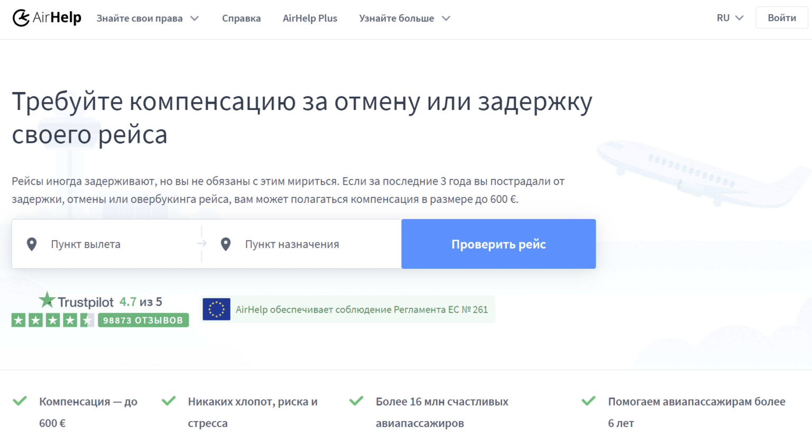Click 'Более 16 млн счастливых авиапассажиров' text
The height and width of the screenshot is (439, 812).
pos(442,412)
